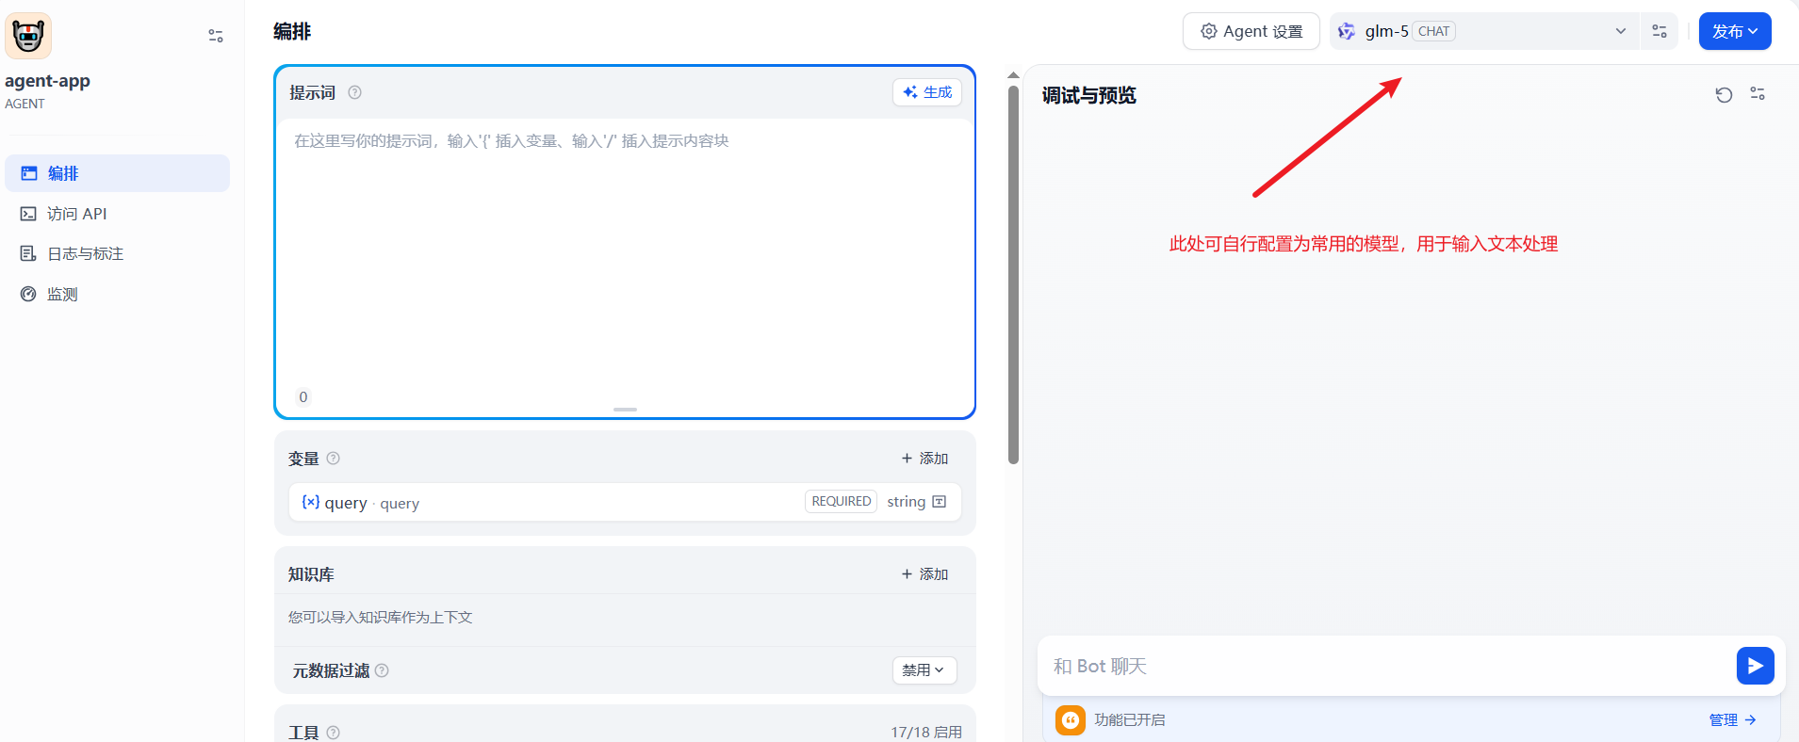Click the string type icon on query row
Image resolution: width=1799 pixels, height=742 pixels.
[x=940, y=502]
